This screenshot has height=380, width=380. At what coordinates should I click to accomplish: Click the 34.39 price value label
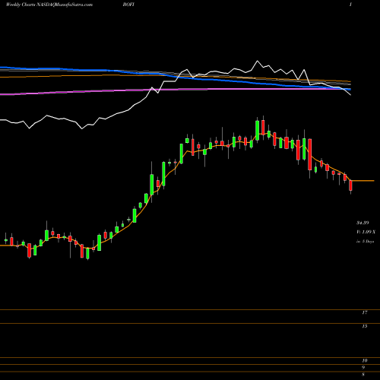point(363,223)
